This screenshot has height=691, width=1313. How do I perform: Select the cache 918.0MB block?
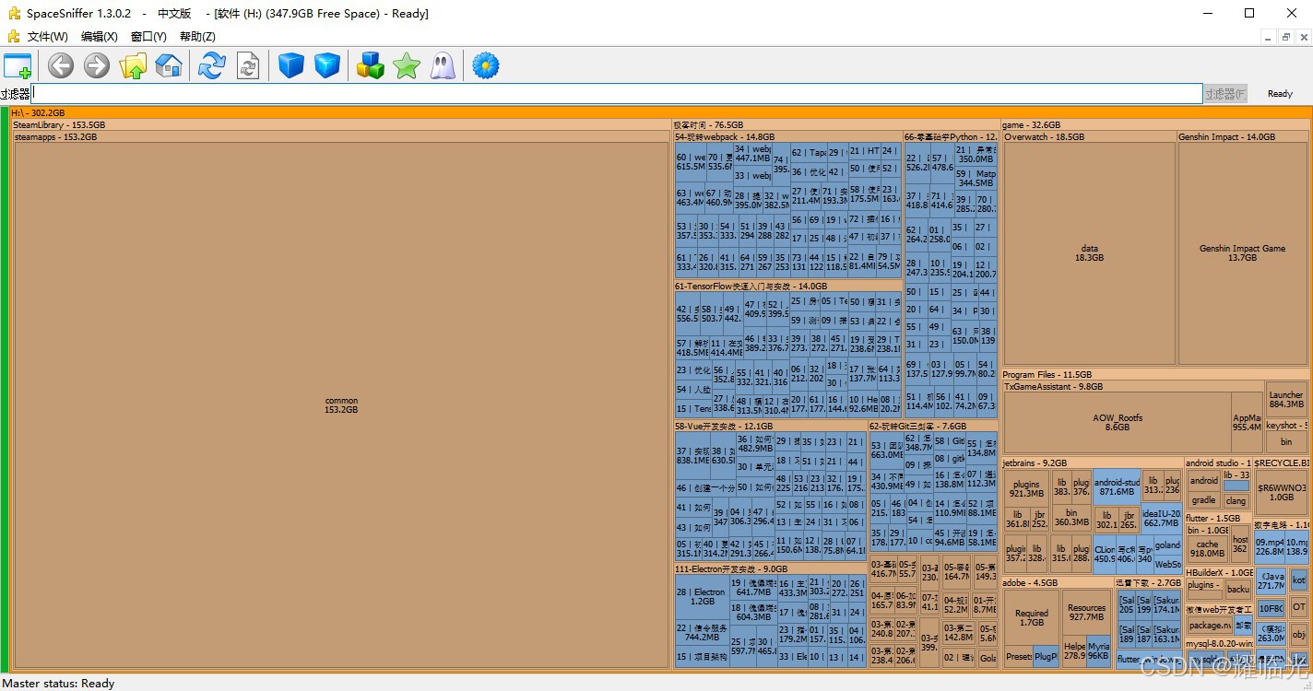click(x=1207, y=549)
